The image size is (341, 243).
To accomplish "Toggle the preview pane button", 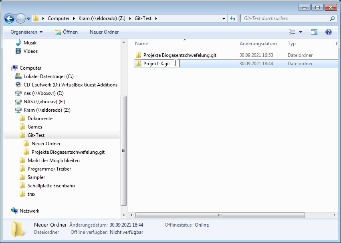I will pos(314,32).
